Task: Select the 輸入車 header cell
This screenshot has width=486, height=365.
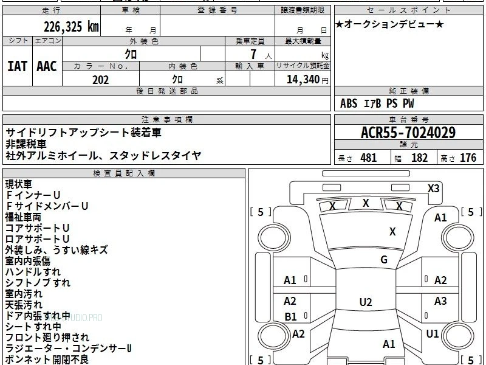Action: click(x=250, y=66)
